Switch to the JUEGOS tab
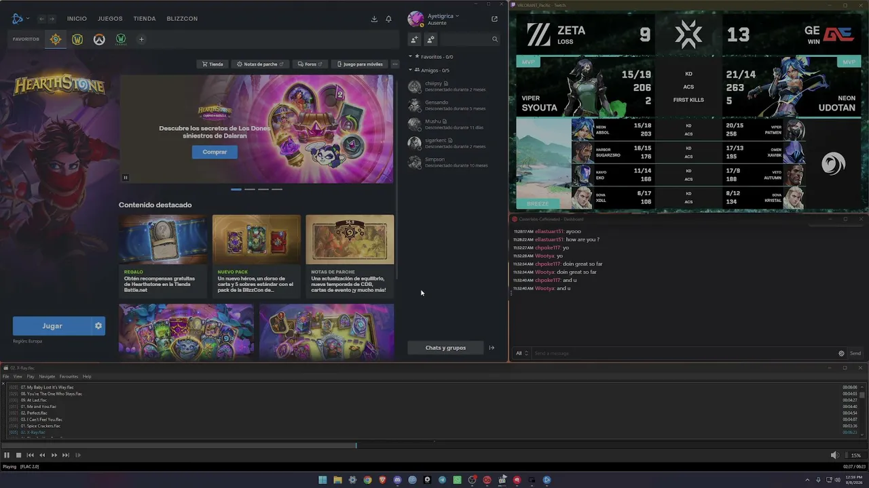The image size is (869, 488). click(110, 19)
